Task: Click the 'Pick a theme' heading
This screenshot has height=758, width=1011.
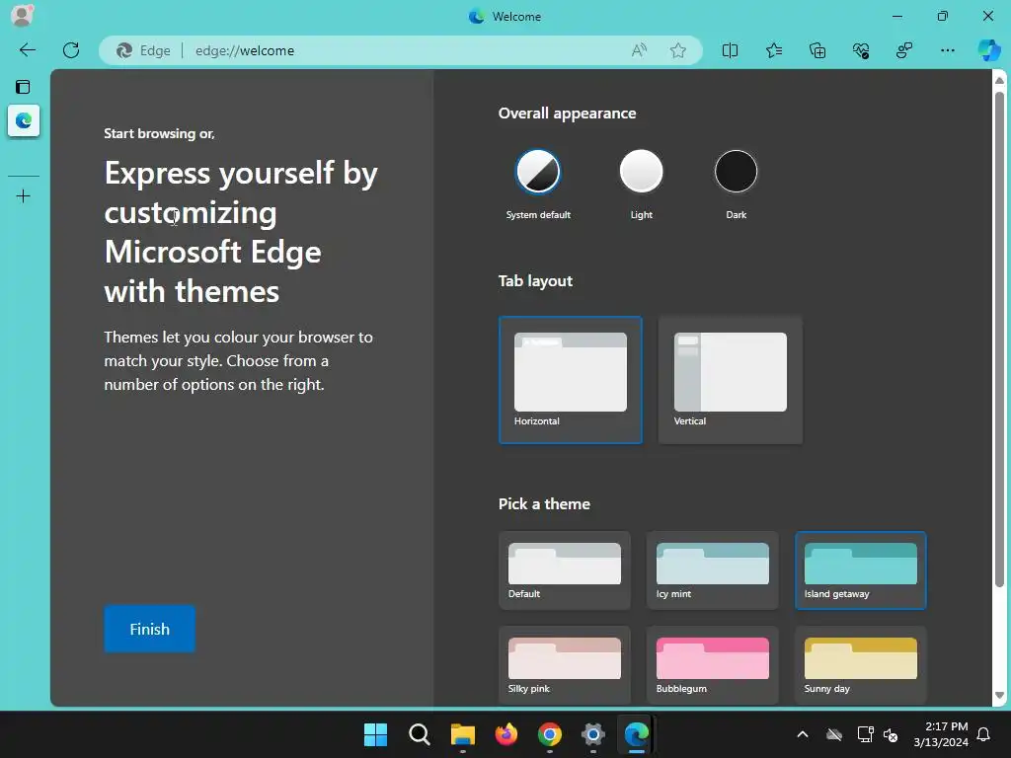Action: point(544,504)
